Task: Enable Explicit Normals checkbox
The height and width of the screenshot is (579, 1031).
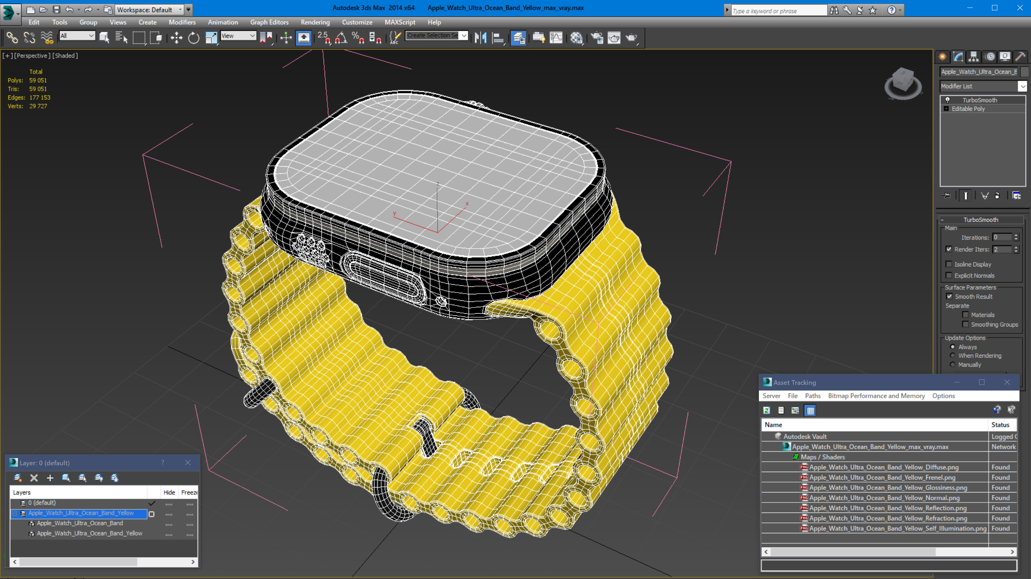Action: click(x=949, y=275)
